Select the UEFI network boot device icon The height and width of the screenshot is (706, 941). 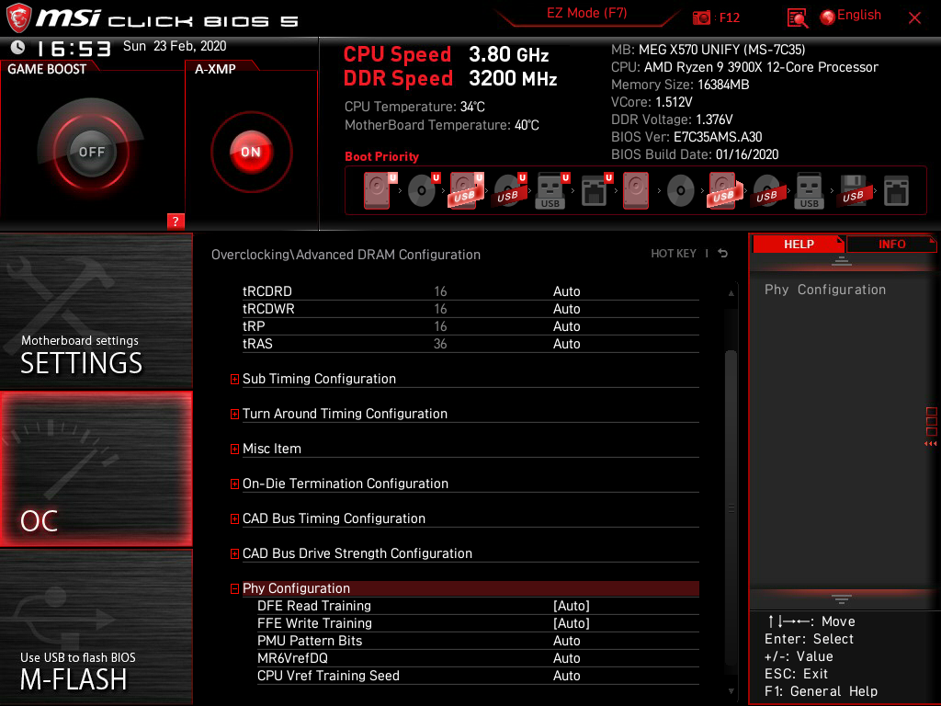pyautogui.click(x=595, y=190)
